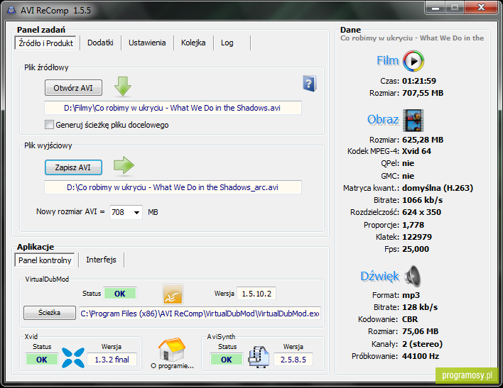Click codec value Xvid 64
This screenshot has height=388, width=503.
pos(416,151)
